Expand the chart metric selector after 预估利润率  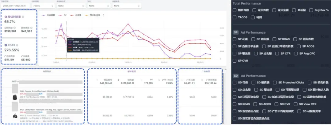point(104,15)
